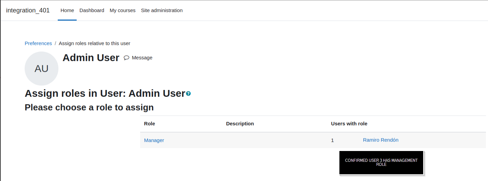Click the AU user avatar
Viewport: 488px width, 181px height.
coord(42,68)
